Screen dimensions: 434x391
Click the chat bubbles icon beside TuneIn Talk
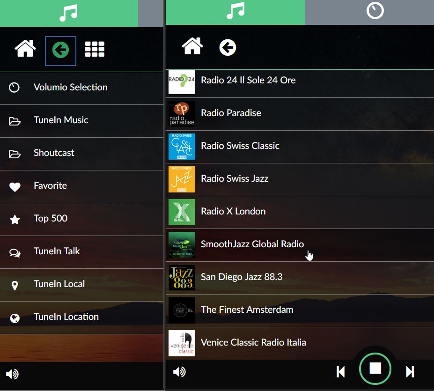tap(15, 253)
